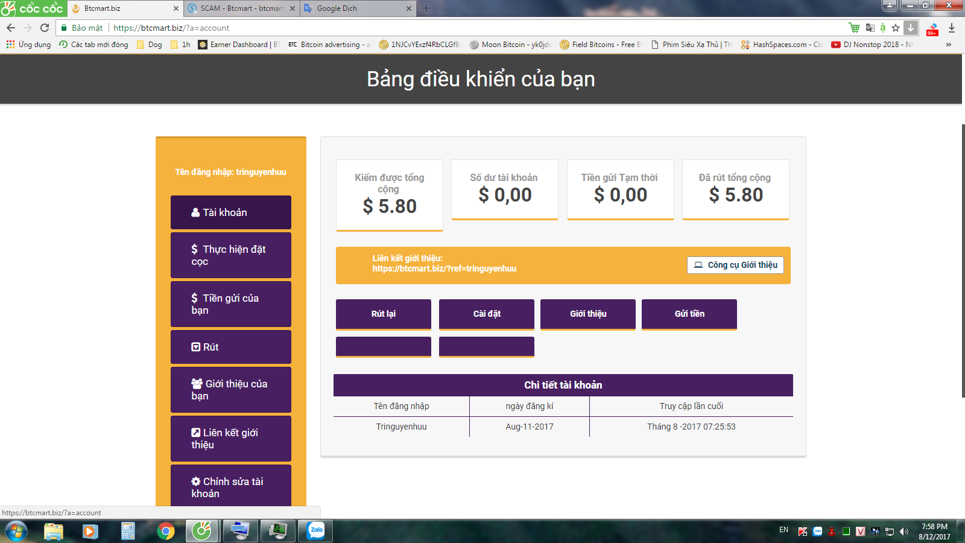This screenshot has width=965, height=543.
Task: Switch to the Google Dịch tab
Action: 357,8
